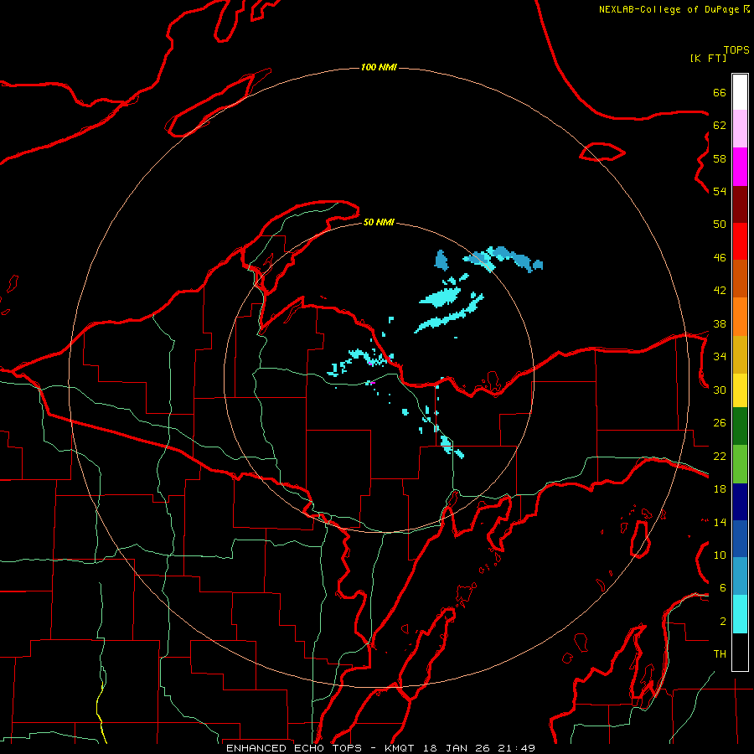Select the cyan legend swatch
Image resolution: width=754 pixels, height=754 pixels.
(740, 614)
